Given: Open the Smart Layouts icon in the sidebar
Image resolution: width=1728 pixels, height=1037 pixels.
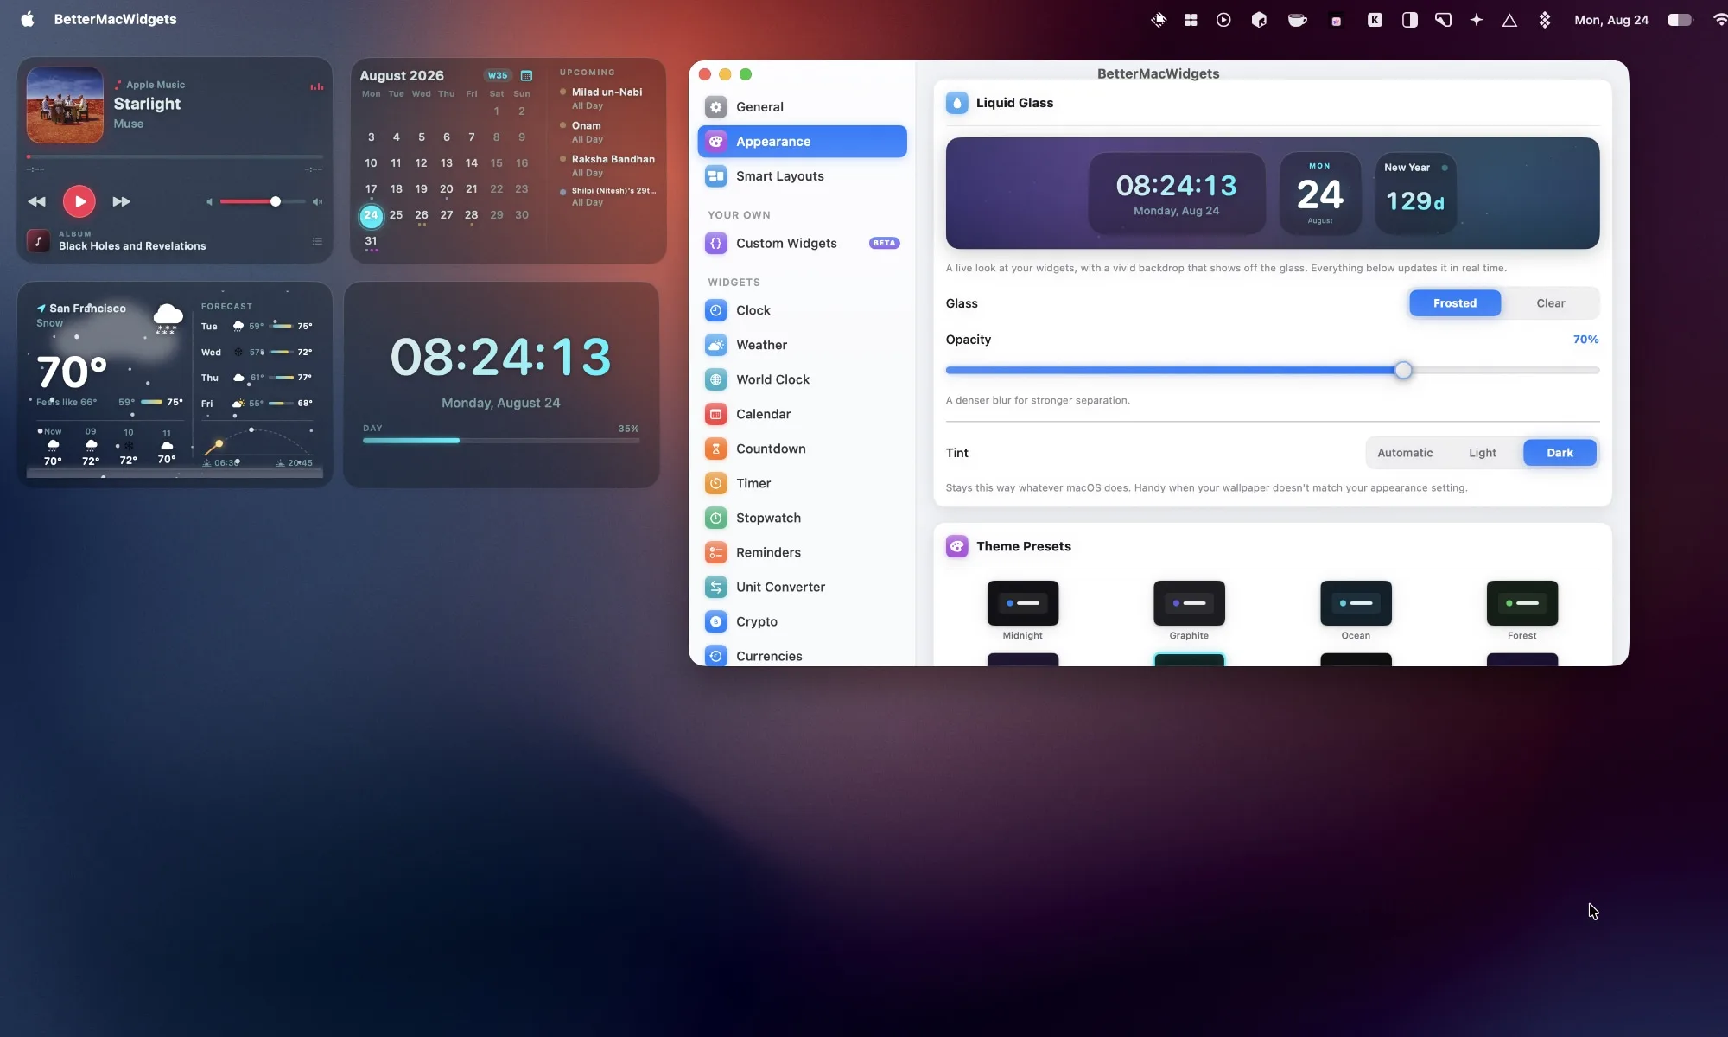Looking at the screenshot, I should (715, 176).
